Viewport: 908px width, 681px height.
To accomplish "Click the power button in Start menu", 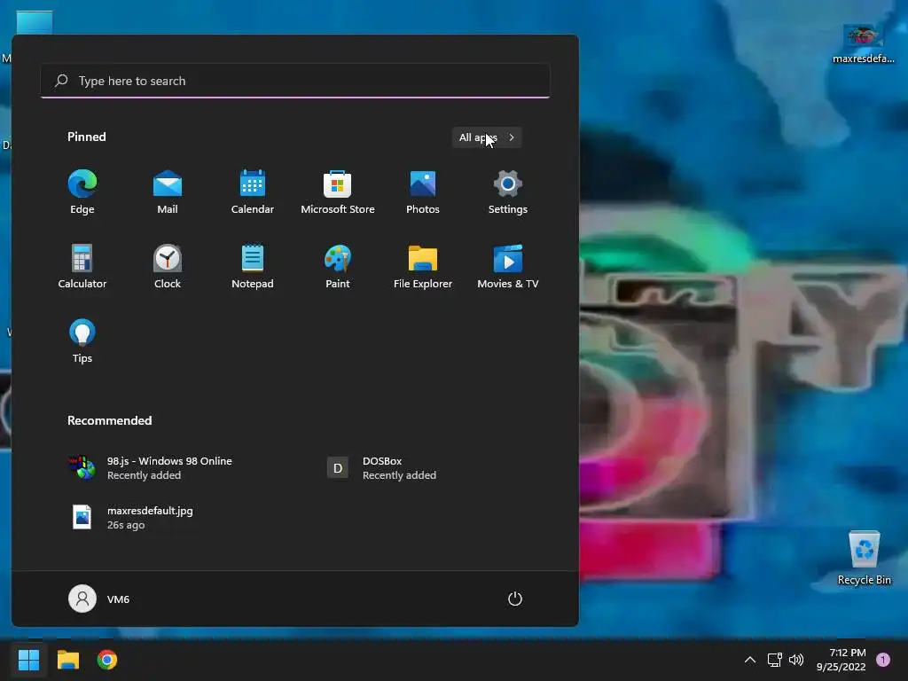I will [515, 599].
